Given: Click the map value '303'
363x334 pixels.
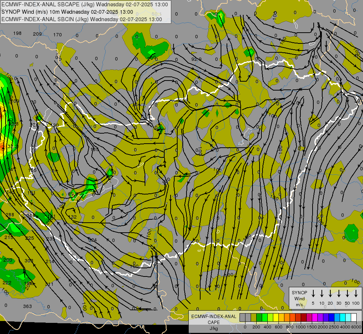Looking at the screenshot, I should (29, 261).
